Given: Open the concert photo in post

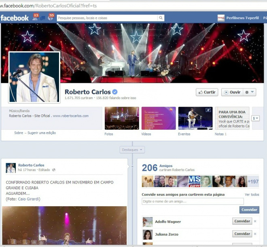Looking at the screenshot, I should tap(64, 226).
